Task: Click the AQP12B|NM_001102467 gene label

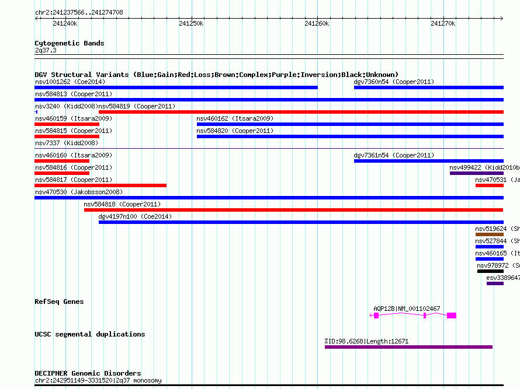Action: coord(407,309)
